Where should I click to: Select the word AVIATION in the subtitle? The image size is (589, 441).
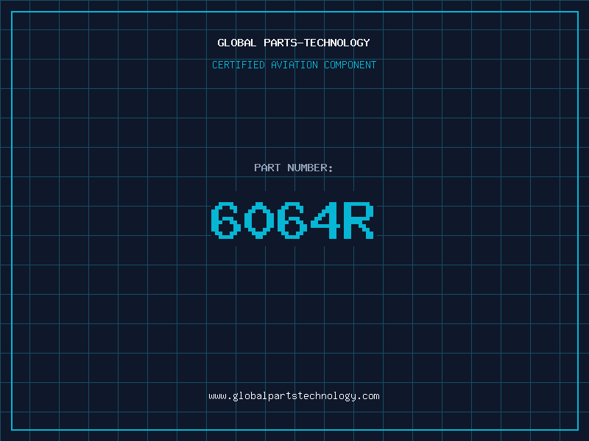294,65
